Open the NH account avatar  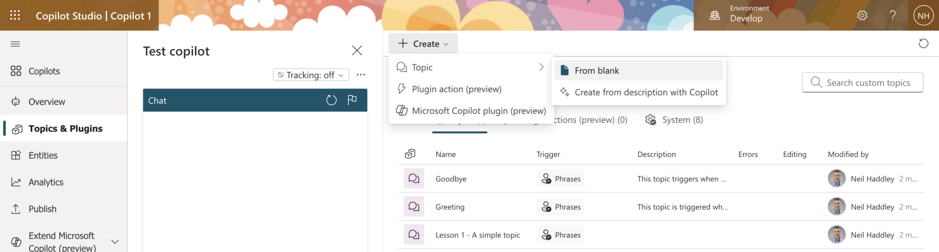tap(923, 15)
